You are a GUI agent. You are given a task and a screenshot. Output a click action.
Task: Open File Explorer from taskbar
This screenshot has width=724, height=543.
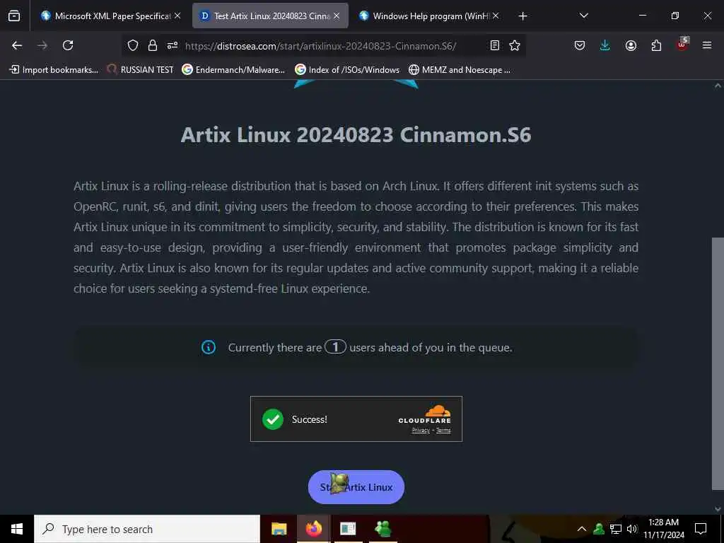coord(279,529)
